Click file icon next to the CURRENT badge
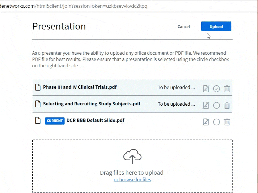 (38, 121)
